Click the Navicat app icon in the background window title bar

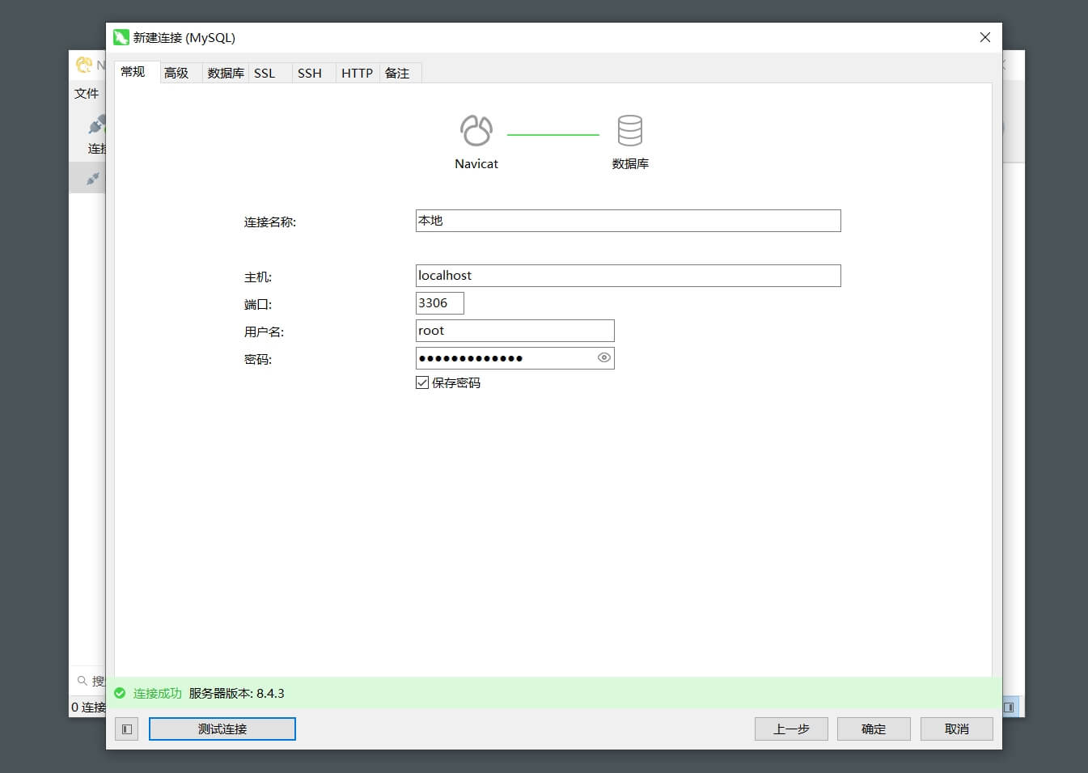[83, 65]
